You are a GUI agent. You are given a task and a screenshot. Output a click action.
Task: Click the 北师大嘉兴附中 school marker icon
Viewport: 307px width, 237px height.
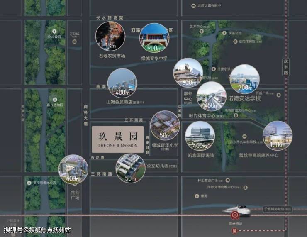193,6
